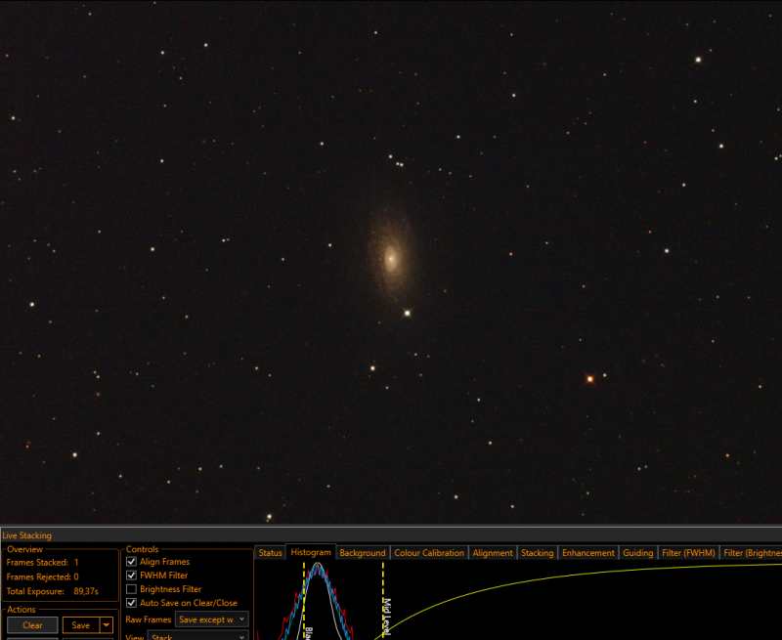Open the Raw Frames dropdown
Screen dimensions: 782x640
[212, 619]
